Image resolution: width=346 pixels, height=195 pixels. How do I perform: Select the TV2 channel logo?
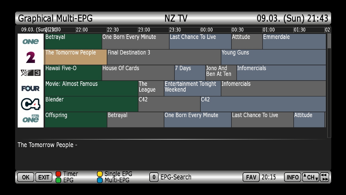[x=31, y=57]
